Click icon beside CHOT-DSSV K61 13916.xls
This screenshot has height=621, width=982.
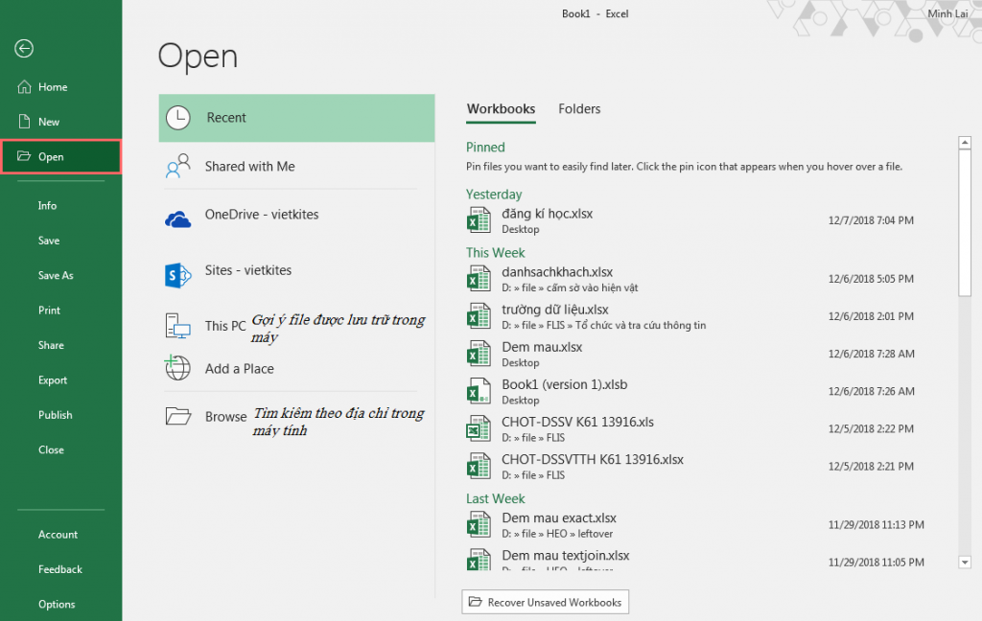pos(479,428)
